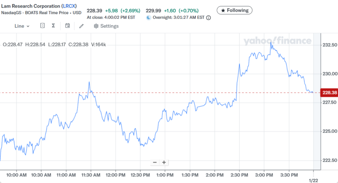Click the comparison candlestick bars icon
338x183 pixels.
42,26
